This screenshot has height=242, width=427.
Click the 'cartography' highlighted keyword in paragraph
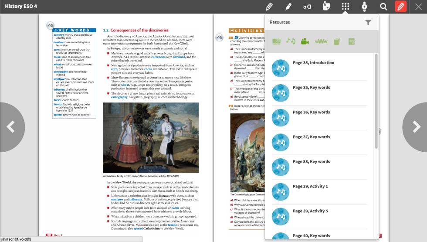point(119,97)
